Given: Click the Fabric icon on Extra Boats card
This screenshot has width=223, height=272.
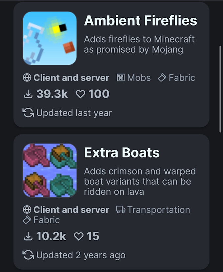Looking at the screenshot, I should click(27, 220).
